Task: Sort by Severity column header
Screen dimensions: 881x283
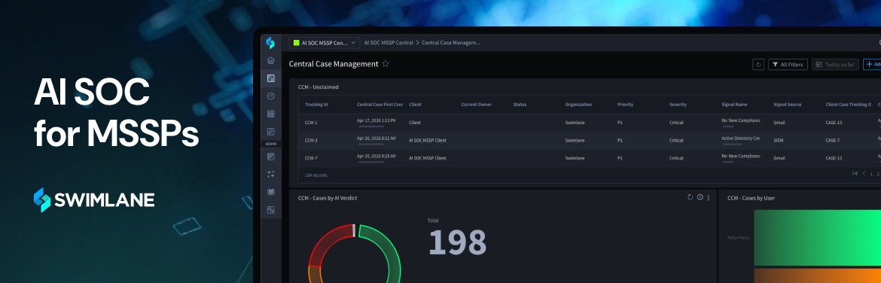Action: pyautogui.click(x=678, y=105)
